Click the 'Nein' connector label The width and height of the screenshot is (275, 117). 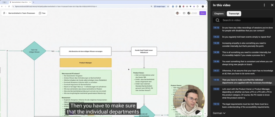(x=53, y=51)
